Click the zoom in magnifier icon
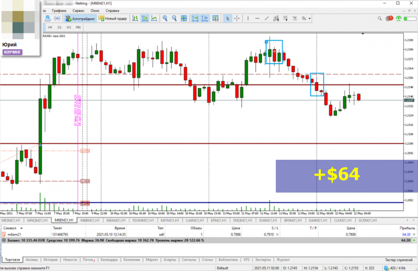This screenshot has width=418, height=271. click(165, 18)
